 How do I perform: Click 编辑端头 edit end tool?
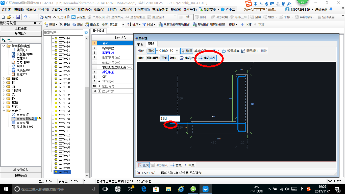tap(207, 58)
